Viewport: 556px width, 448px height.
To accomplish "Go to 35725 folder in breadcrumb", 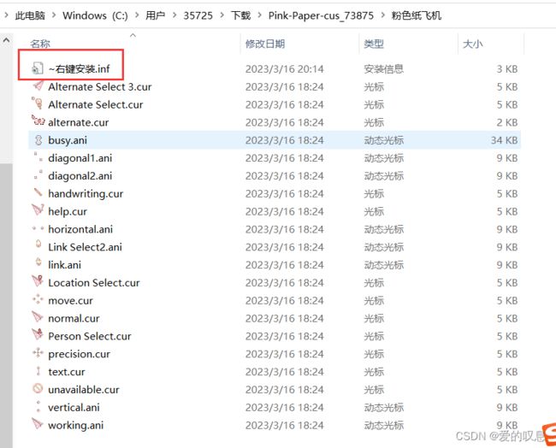I will click(198, 15).
